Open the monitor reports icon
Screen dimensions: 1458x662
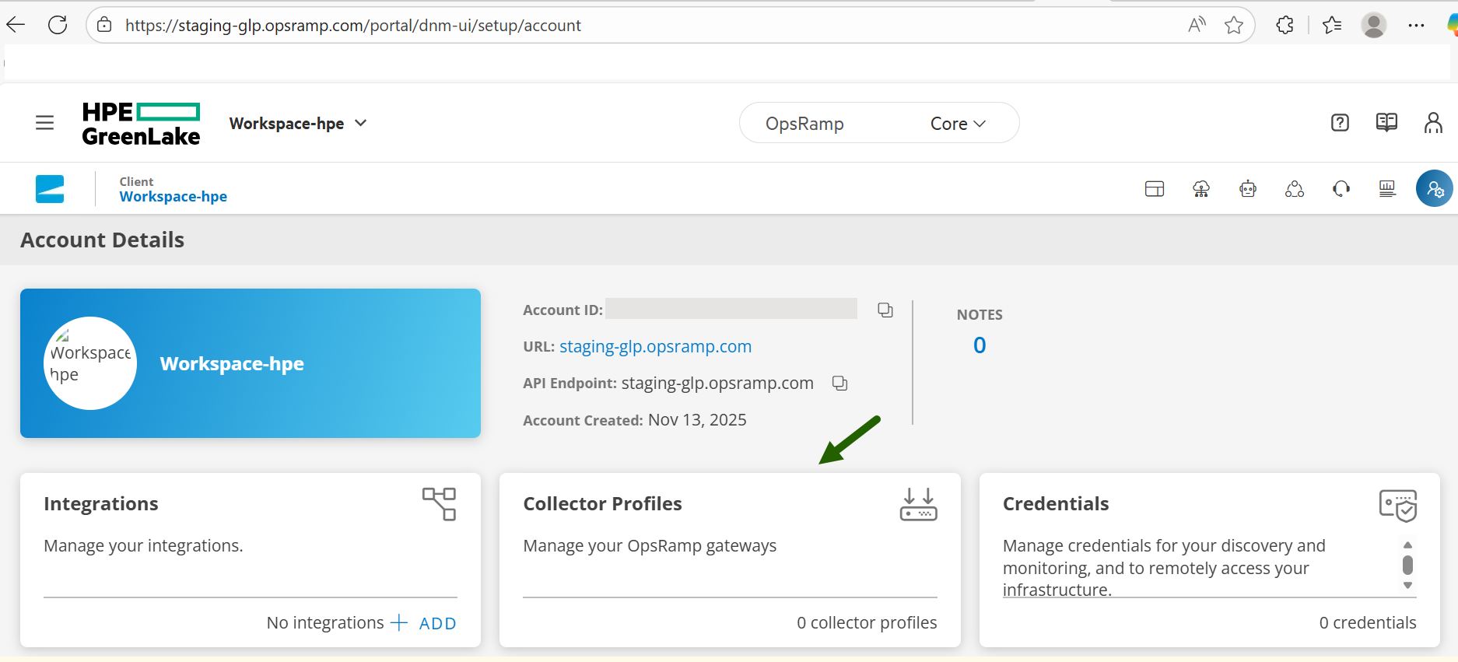coord(1387,189)
